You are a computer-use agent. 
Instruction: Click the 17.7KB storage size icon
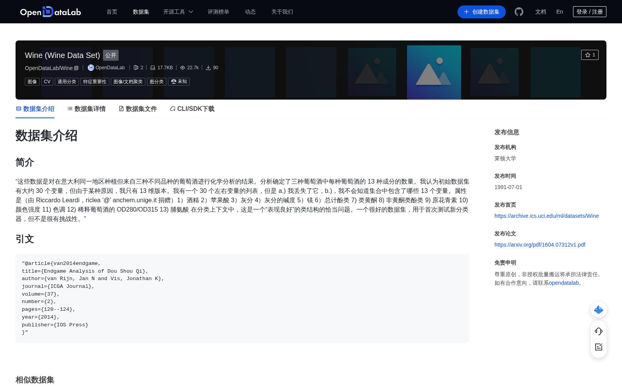click(153, 68)
